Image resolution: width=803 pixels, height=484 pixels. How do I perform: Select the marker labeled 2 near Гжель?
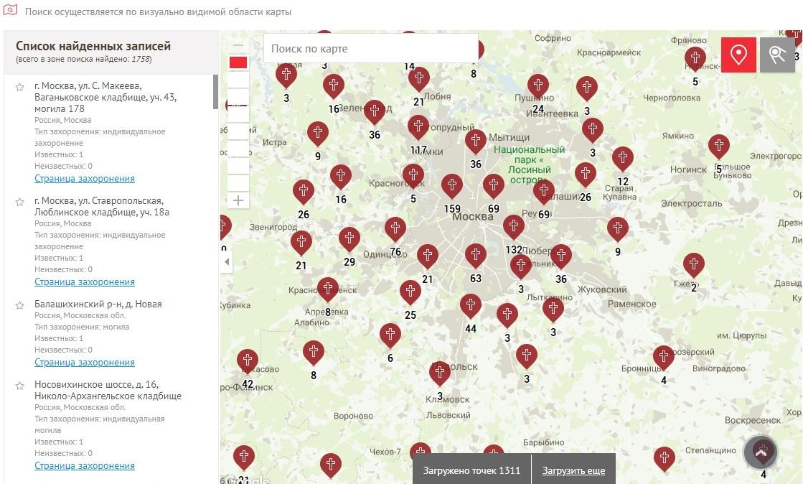[x=694, y=266]
